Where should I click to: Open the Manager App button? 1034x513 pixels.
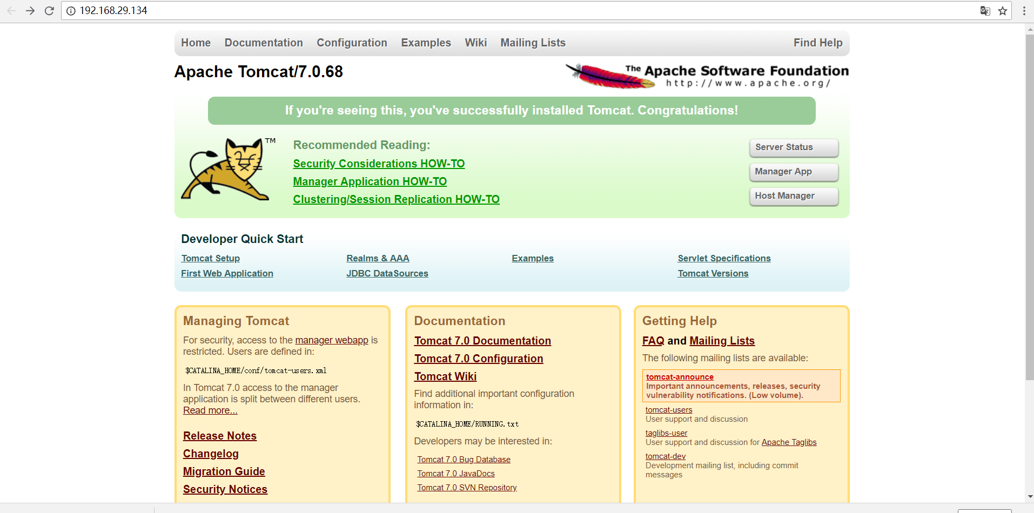(x=794, y=172)
